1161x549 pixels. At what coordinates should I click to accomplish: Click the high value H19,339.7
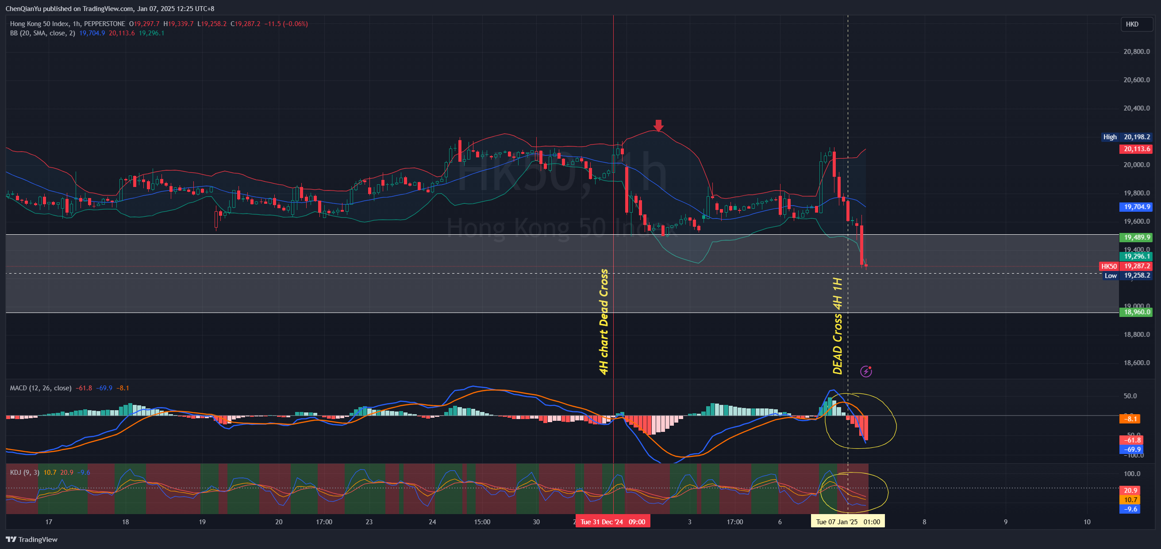point(178,24)
